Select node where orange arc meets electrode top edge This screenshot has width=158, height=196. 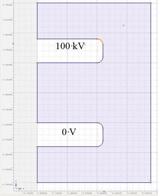[97, 39]
